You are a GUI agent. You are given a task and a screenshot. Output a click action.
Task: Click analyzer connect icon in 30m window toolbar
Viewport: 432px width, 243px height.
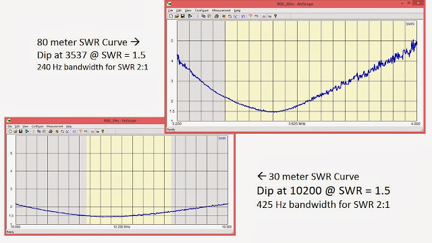click(x=27, y=132)
